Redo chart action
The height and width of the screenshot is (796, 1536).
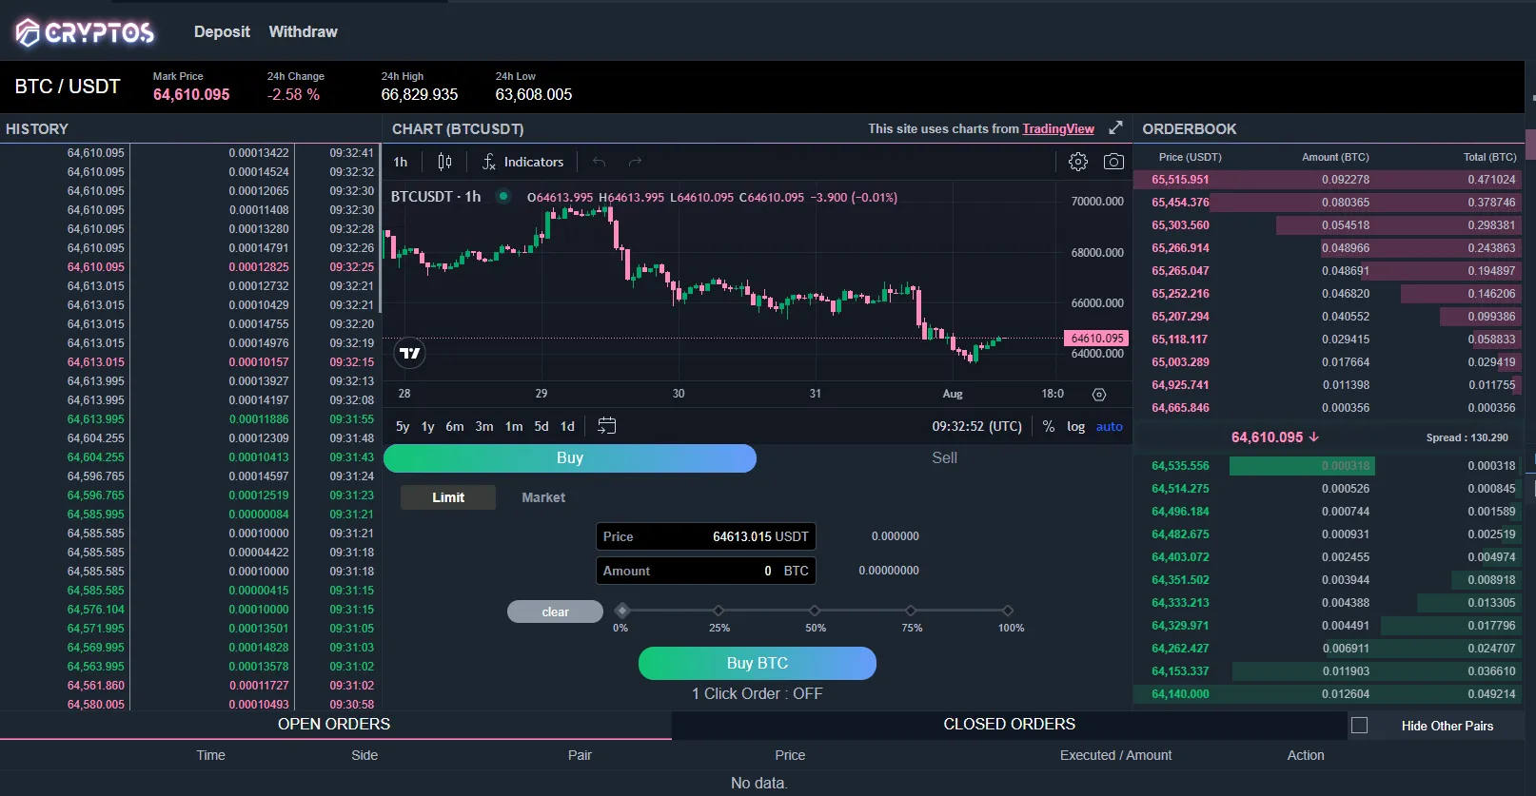pyautogui.click(x=635, y=162)
